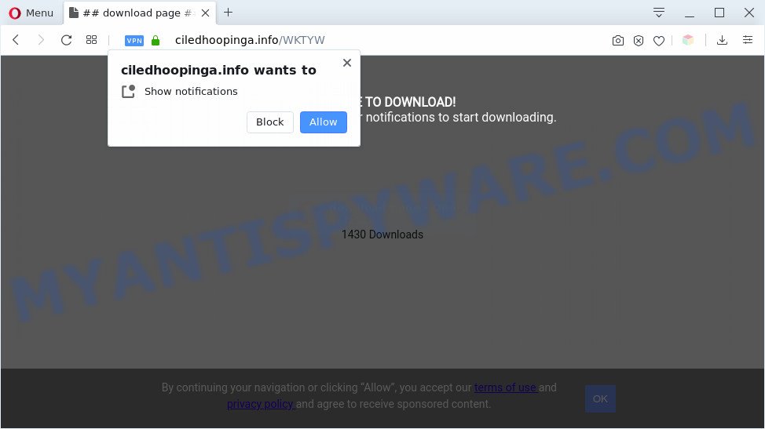Open Speed Dial start page grid
This screenshot has width=765, height=429.
(x=91, y=40)
